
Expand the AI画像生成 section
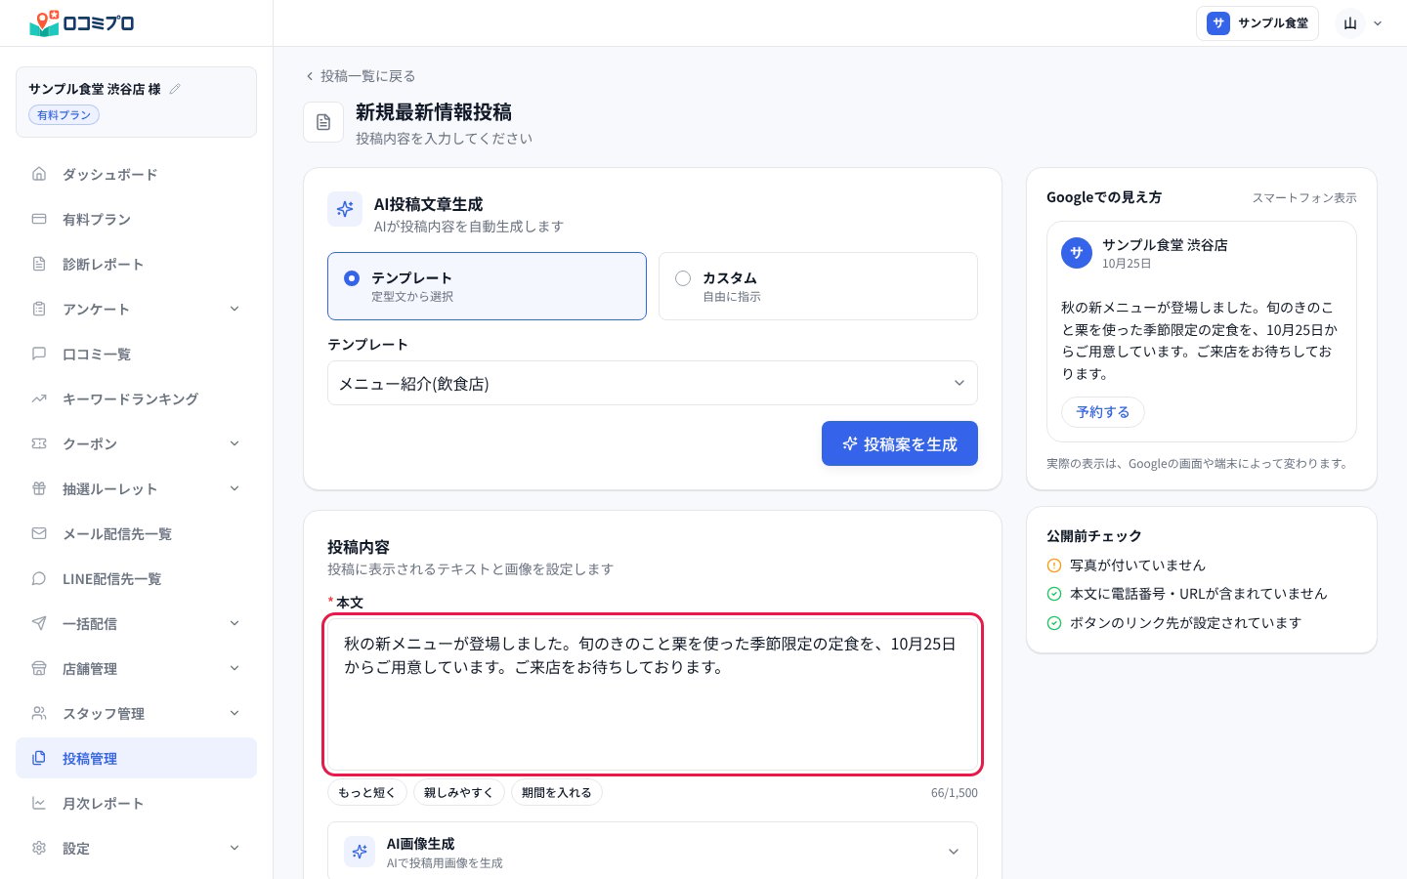pos(652,852)
